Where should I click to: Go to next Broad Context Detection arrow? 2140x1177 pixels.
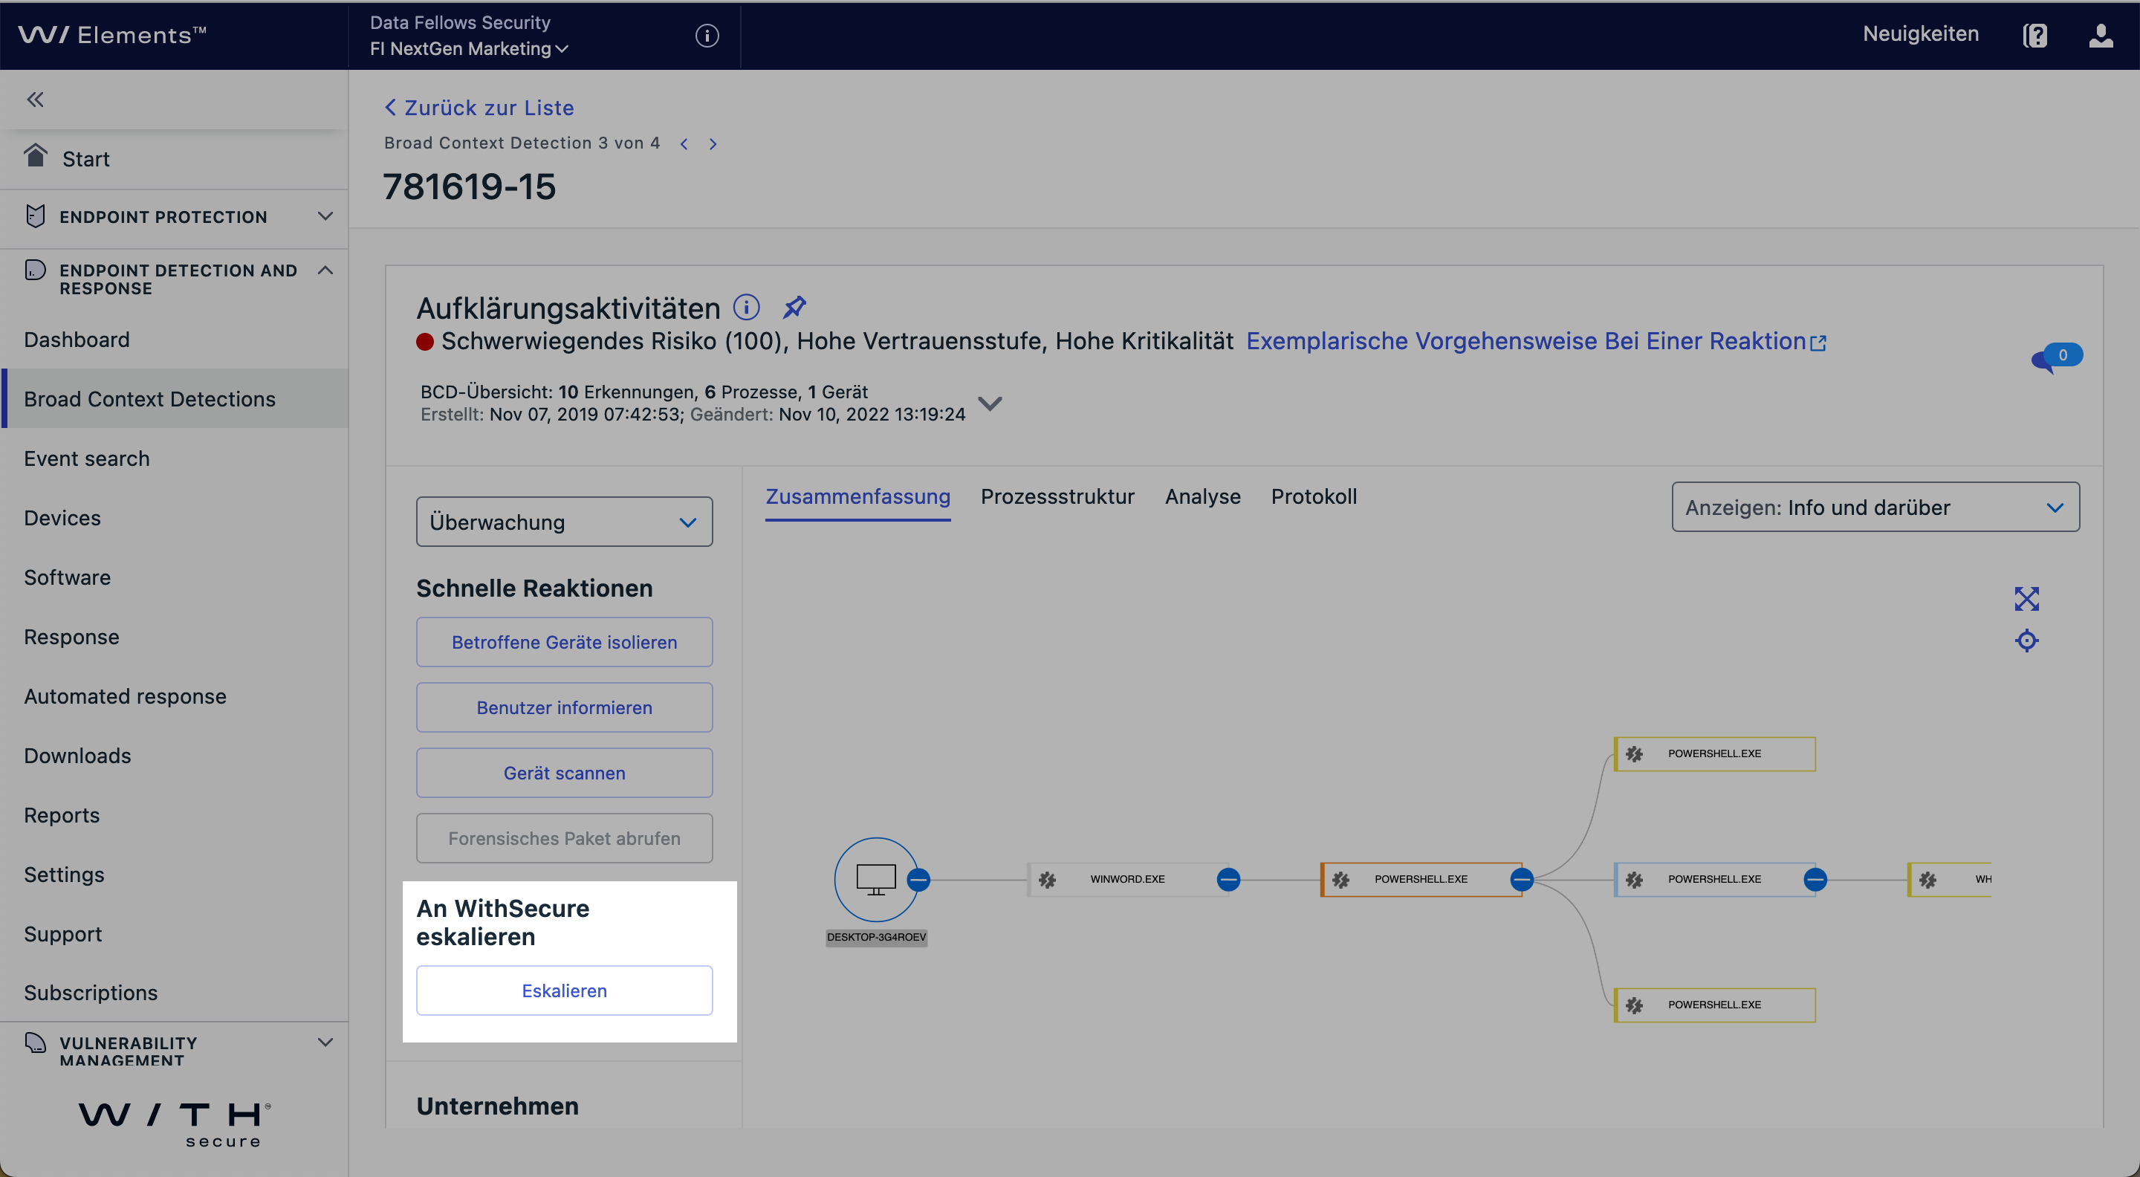pyautogui.click(x=713, y=143)
